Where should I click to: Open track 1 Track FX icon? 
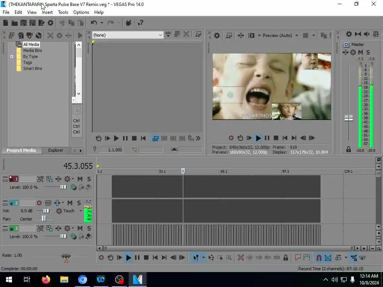(x=58, y=179)
